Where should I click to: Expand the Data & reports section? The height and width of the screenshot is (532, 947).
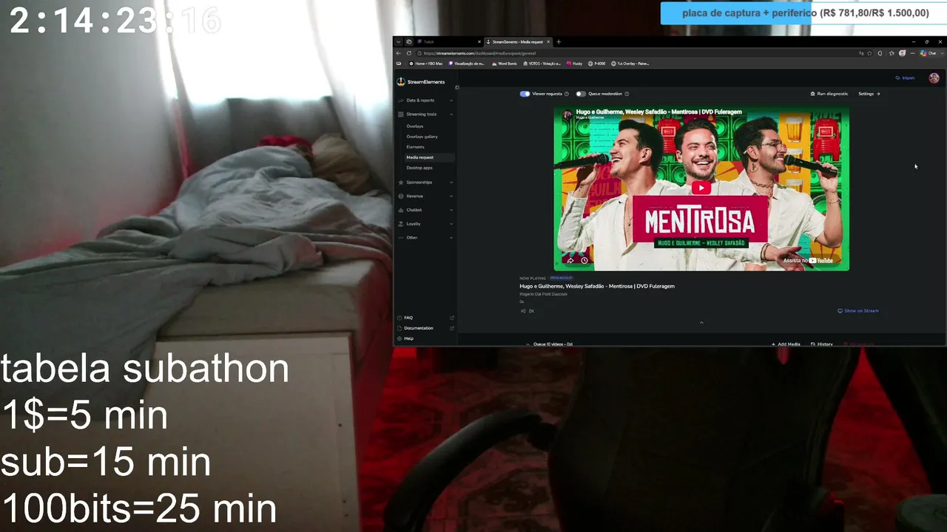(x=425, y=100)
